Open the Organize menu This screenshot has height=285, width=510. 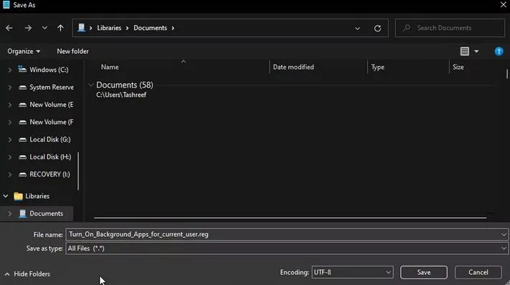tap(24, 52)
